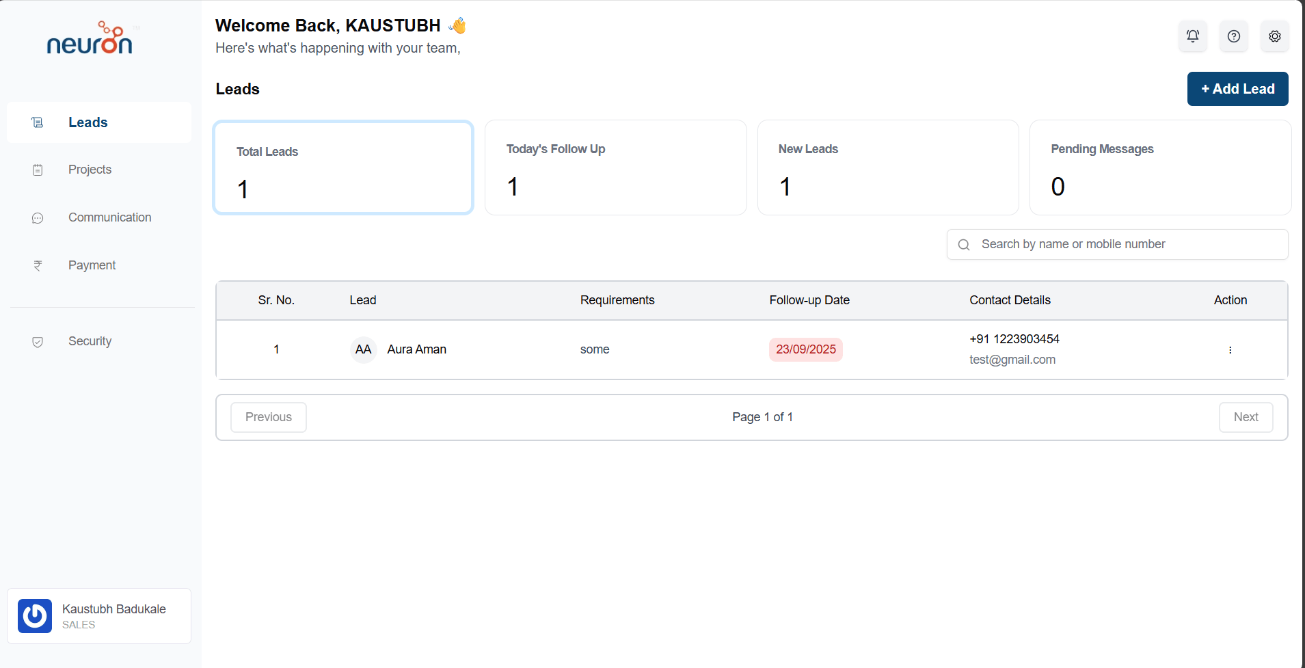Click the user avatar power icon

pos(35,616)
